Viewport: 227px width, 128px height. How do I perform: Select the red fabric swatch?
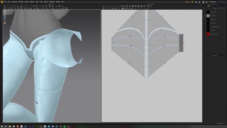coord(208,34)
